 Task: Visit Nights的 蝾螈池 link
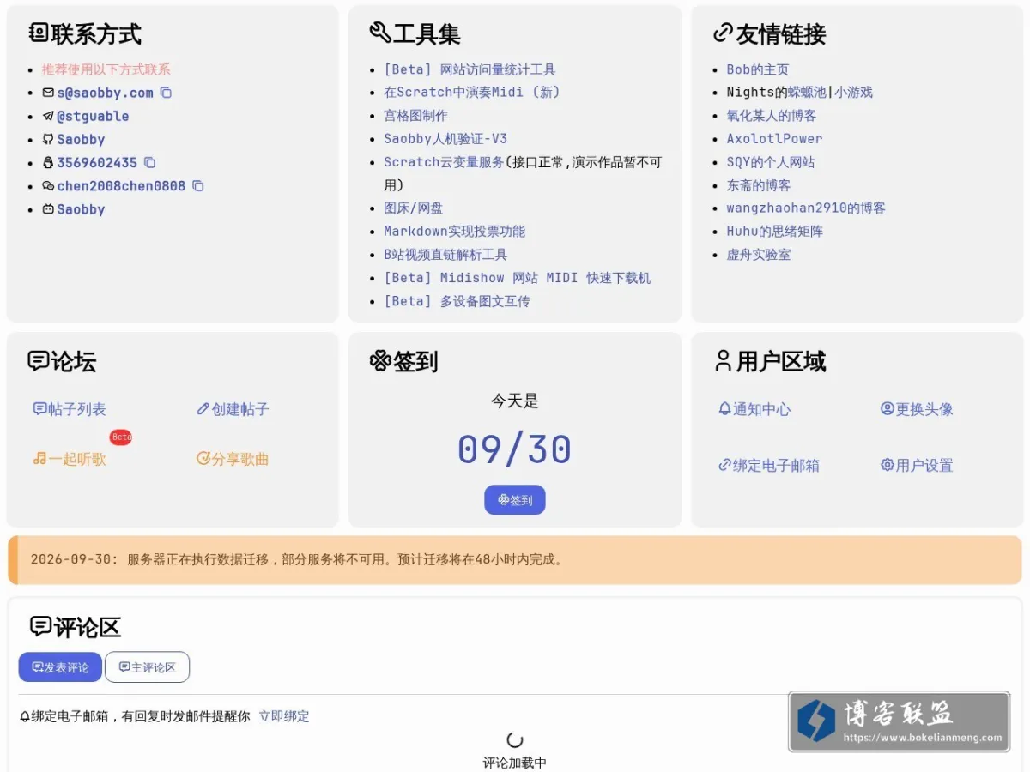pos(807,93)
